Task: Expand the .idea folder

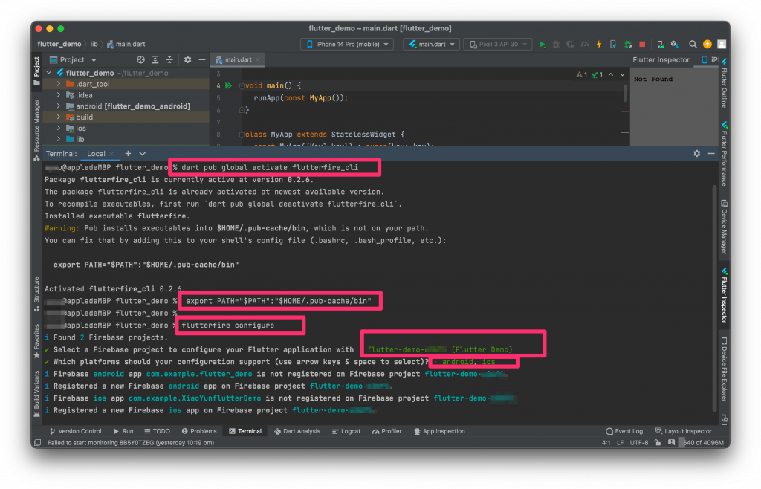Action: (x=59, y=95)
